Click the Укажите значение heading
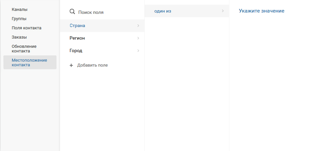Screen dimensions: 311x151 261,11
